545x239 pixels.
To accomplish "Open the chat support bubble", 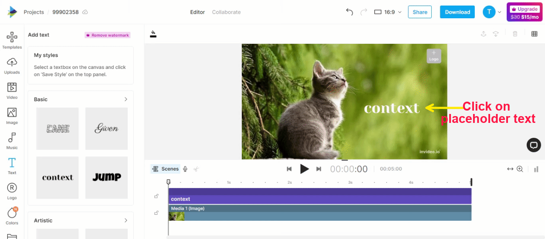I will [x=534, y=145].
